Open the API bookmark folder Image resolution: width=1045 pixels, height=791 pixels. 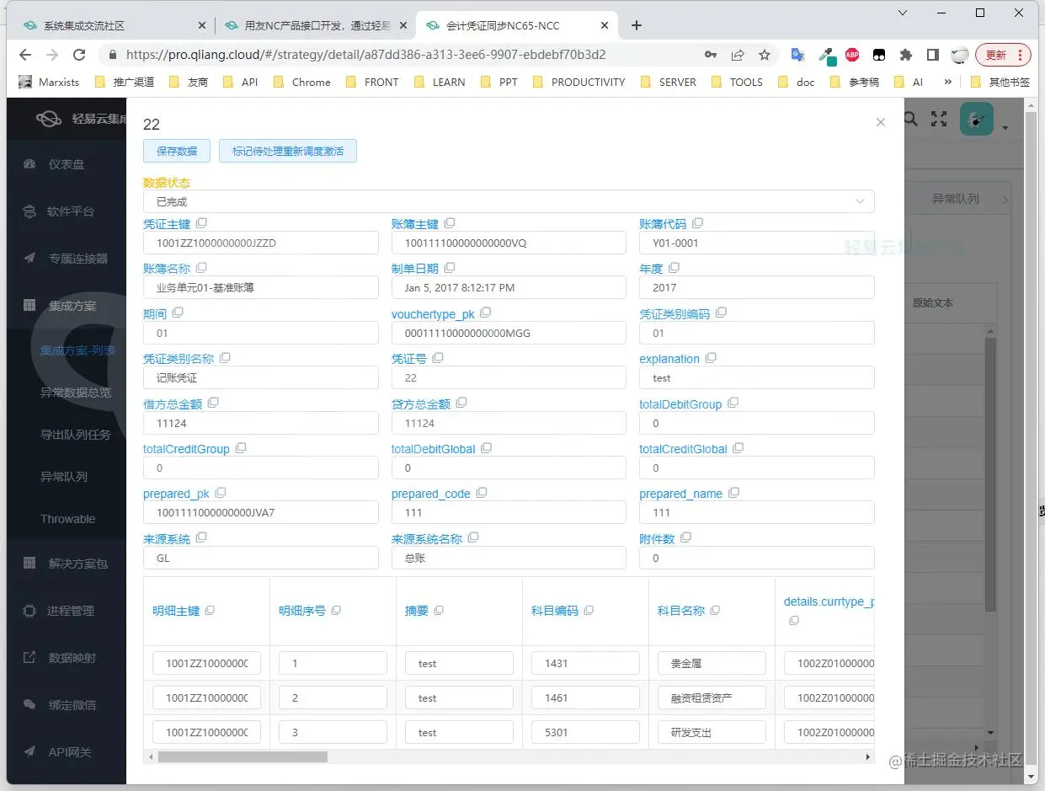coord(240,82)
